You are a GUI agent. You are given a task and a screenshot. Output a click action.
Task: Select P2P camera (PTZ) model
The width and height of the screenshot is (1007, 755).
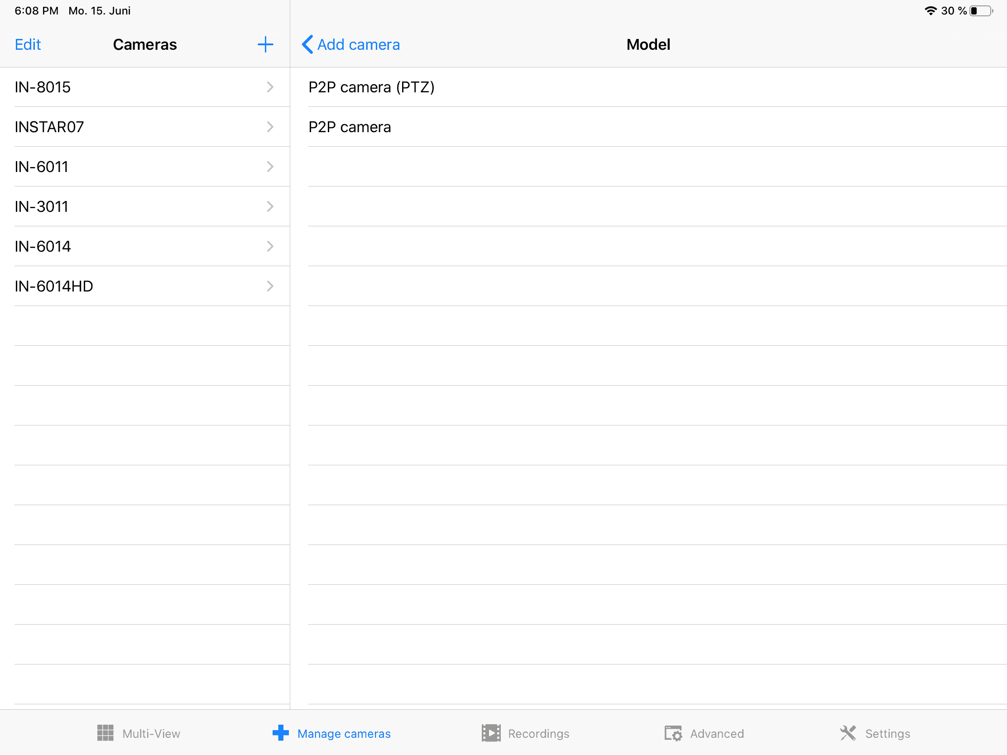[x=371, y=87]
